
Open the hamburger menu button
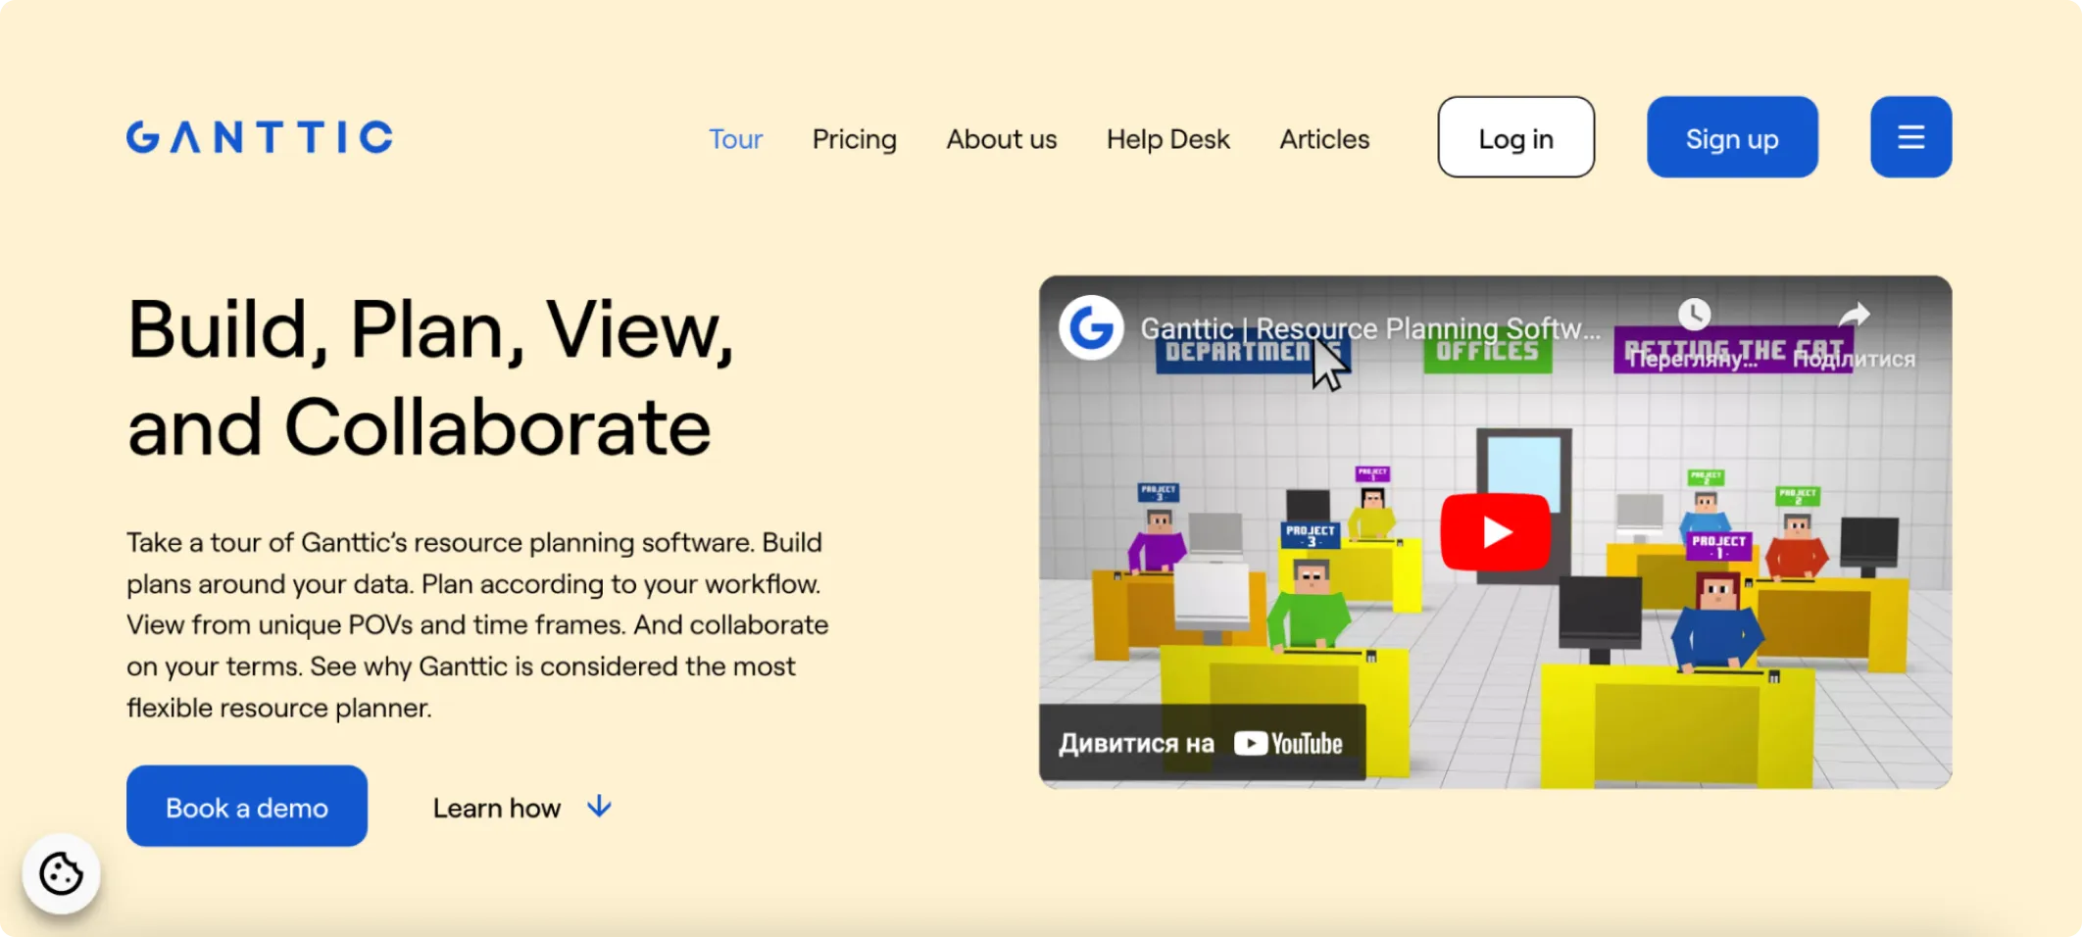[x=1910, y=137]
